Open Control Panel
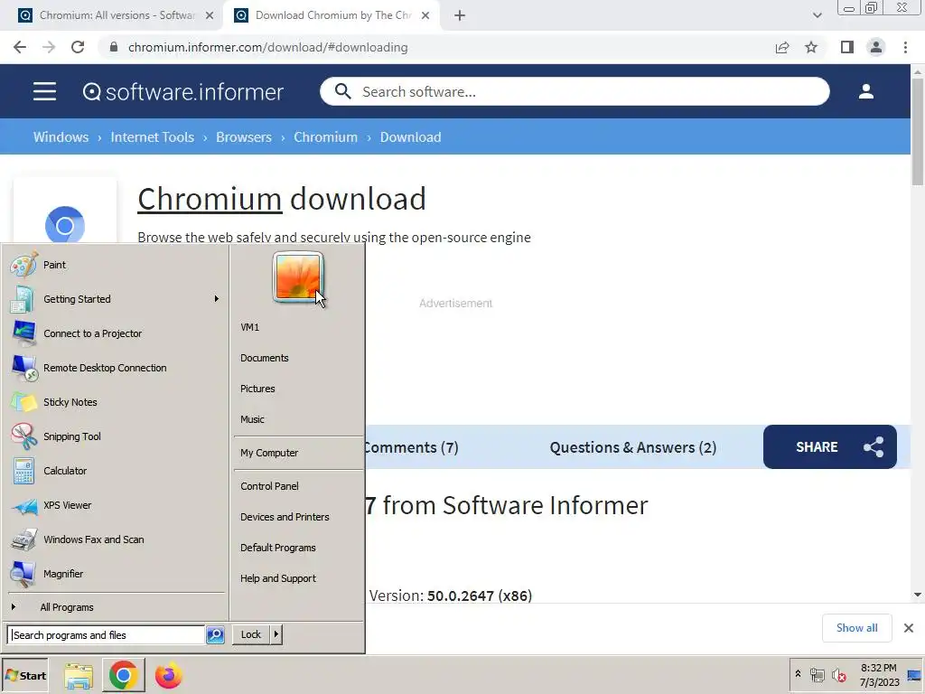 (x=269, y=486)
